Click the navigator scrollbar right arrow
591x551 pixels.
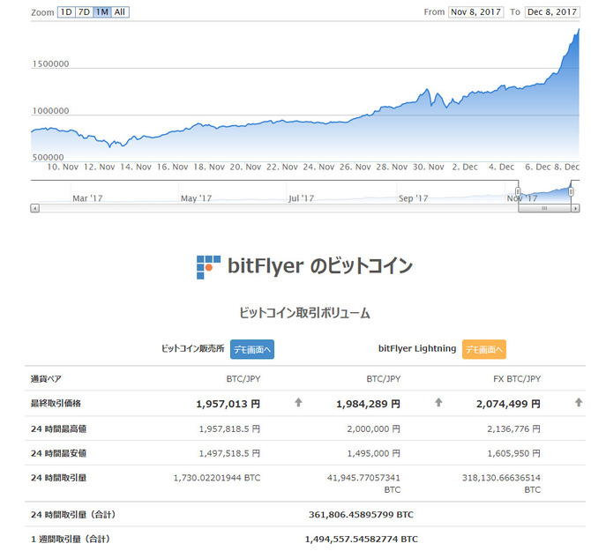coord(575,208)
